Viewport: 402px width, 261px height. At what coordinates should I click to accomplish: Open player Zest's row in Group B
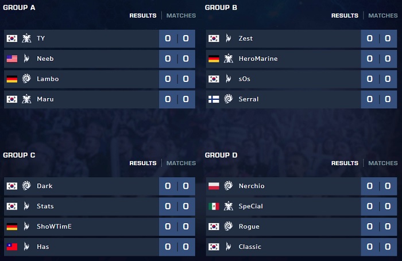click(x=245, y=38)
